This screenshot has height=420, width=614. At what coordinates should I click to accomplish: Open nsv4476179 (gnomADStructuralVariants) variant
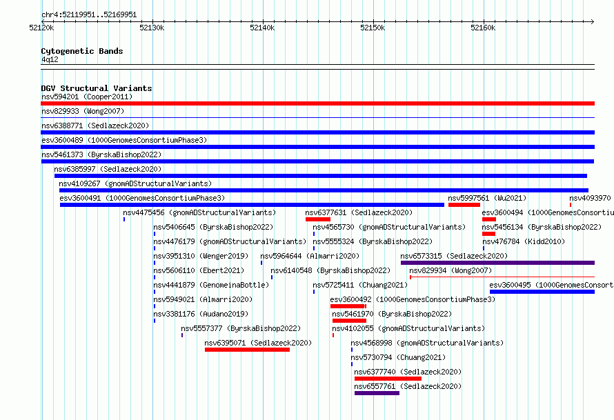[230, 241]
